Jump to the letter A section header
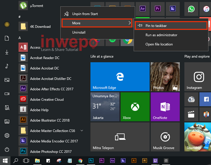 tap(20, 38)
